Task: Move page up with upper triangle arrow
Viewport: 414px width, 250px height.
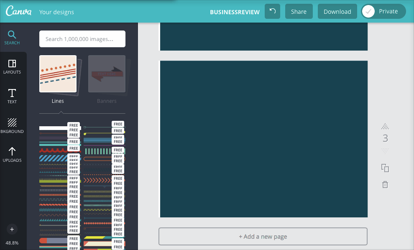Action: click(x=385, y=126)
